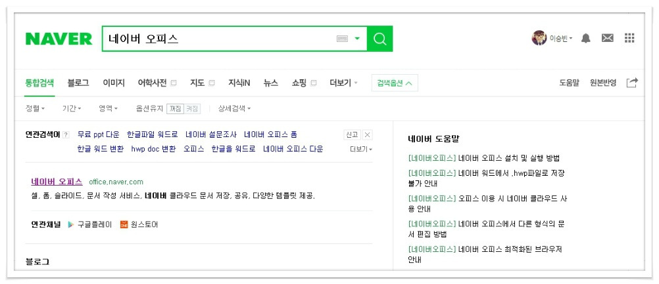Open the 영역 dropdown
The width and height of the screenshot is (659, 284).
(109, 108)
